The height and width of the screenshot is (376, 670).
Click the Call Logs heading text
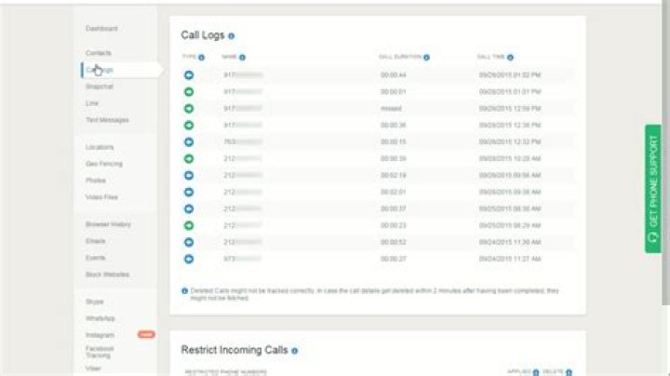[x=203, y=35]
